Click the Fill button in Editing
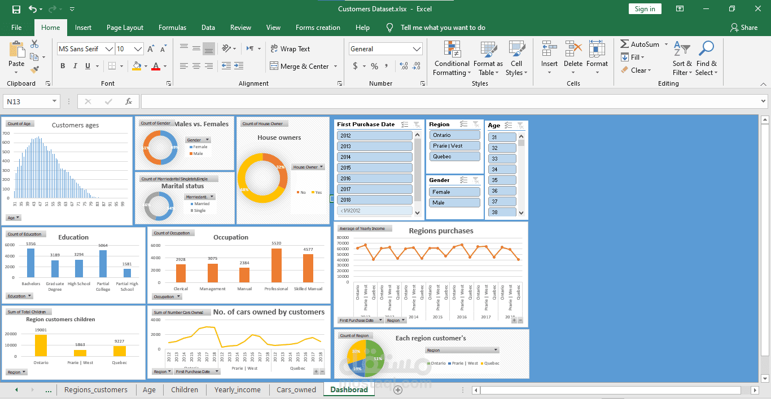 click(x=633, y=57)
